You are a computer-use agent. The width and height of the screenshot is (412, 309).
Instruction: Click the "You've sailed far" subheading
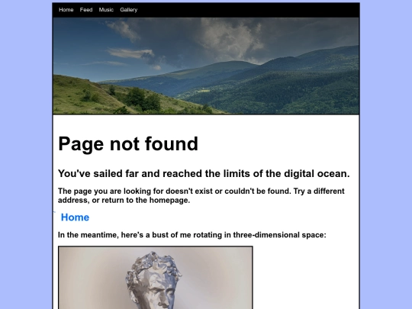pos(204,174)
